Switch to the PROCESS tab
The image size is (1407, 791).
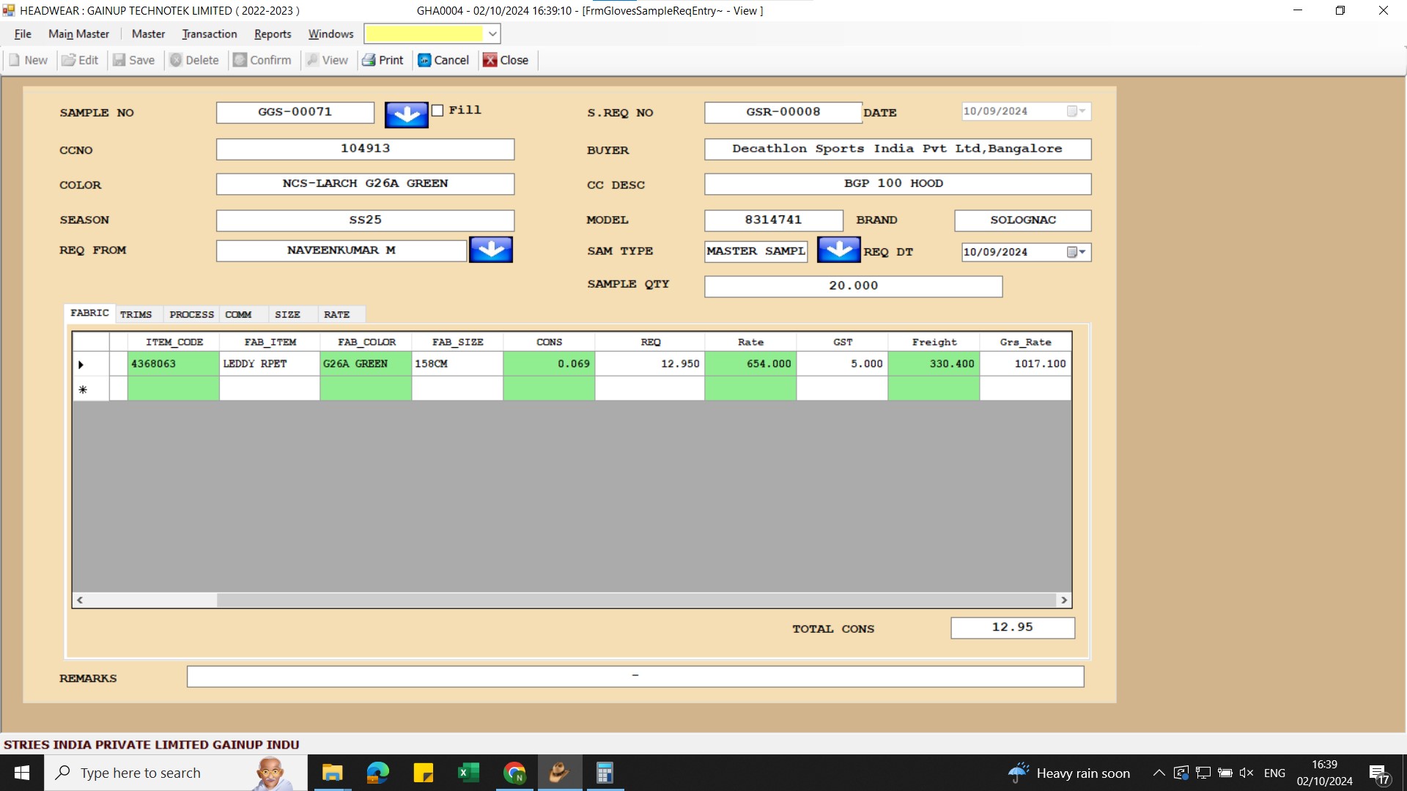(191, 314)
